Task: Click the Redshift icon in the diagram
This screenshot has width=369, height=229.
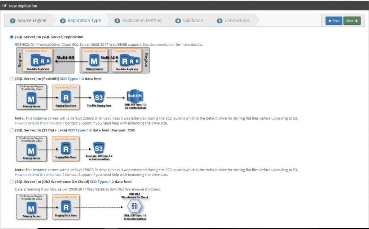Action: point(135,96)
